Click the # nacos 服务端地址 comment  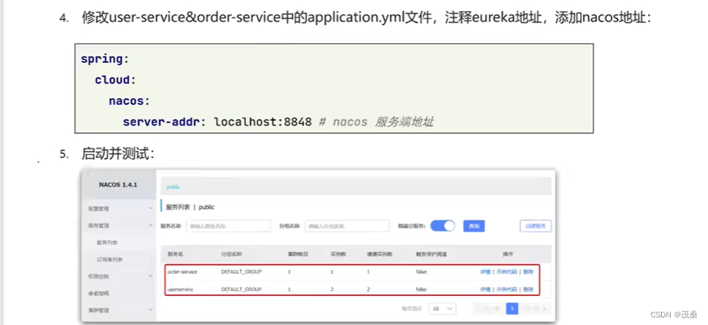coord(376,121)
